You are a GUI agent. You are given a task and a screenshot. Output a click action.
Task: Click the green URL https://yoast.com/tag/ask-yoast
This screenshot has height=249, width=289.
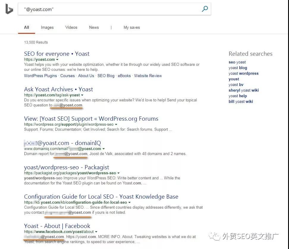(52, 95)
